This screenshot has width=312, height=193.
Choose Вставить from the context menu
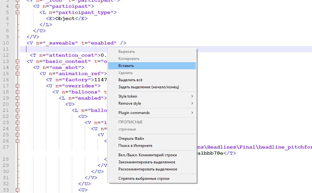[x=126, y=66]
